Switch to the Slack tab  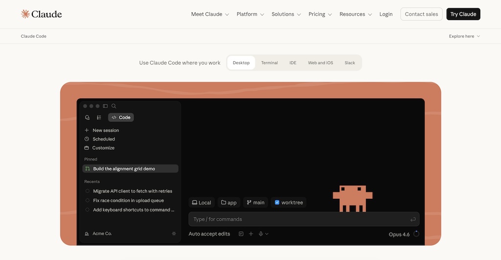pos(350,63)
